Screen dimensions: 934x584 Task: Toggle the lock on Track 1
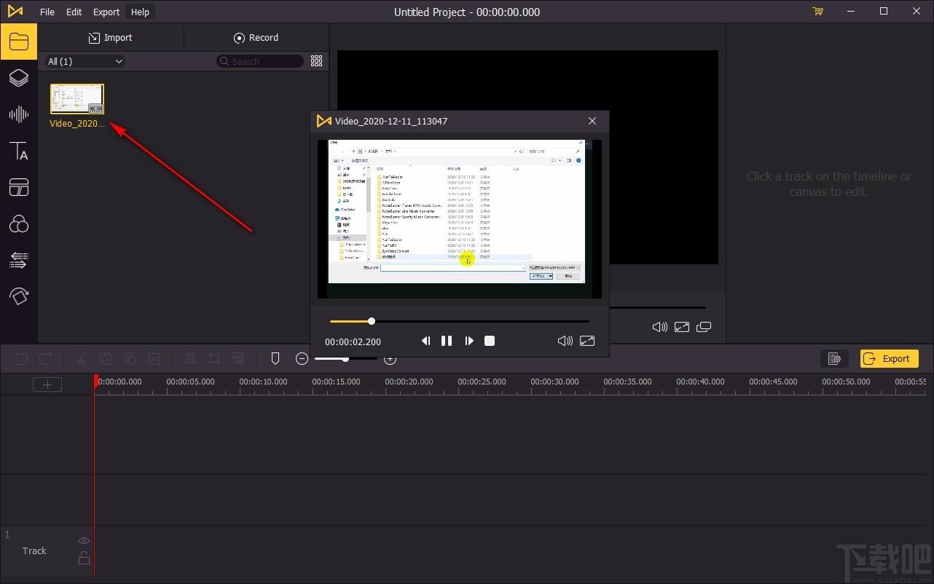point(84,559)
